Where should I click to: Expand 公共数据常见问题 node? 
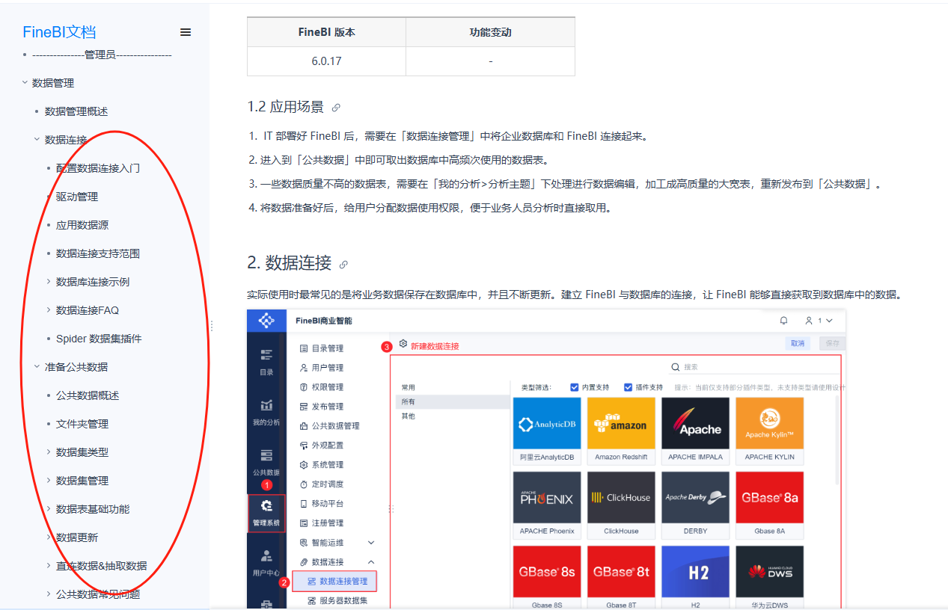(x=49, y=594)
